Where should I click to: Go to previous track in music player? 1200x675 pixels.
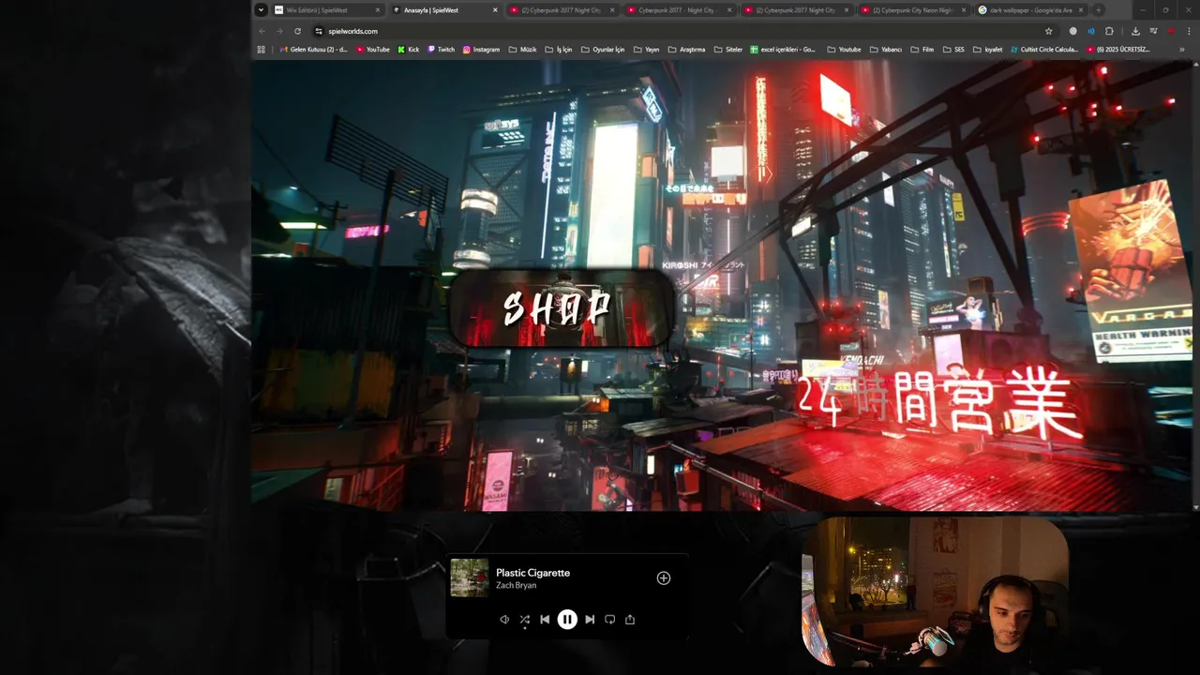coord(545,619)
